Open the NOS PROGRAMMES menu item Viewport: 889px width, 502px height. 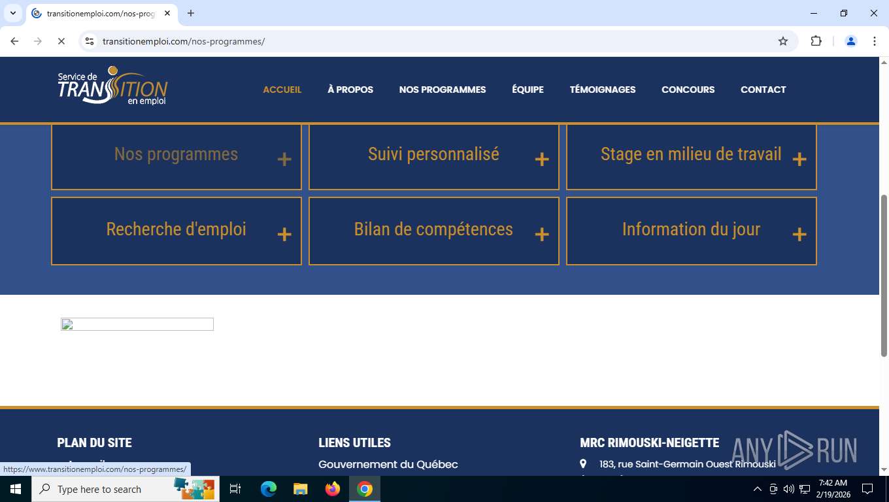[443, 90]
